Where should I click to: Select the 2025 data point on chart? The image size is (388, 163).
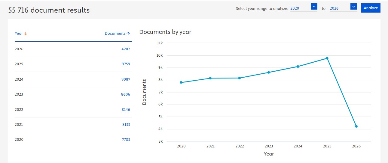(x=327, y=58)
